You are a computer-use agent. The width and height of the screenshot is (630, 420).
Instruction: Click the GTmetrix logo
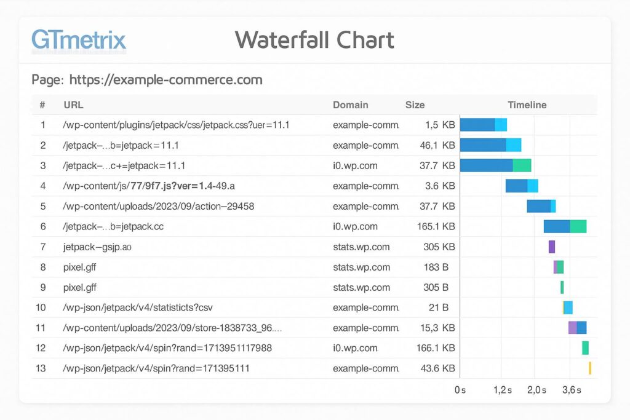(78, 41)
